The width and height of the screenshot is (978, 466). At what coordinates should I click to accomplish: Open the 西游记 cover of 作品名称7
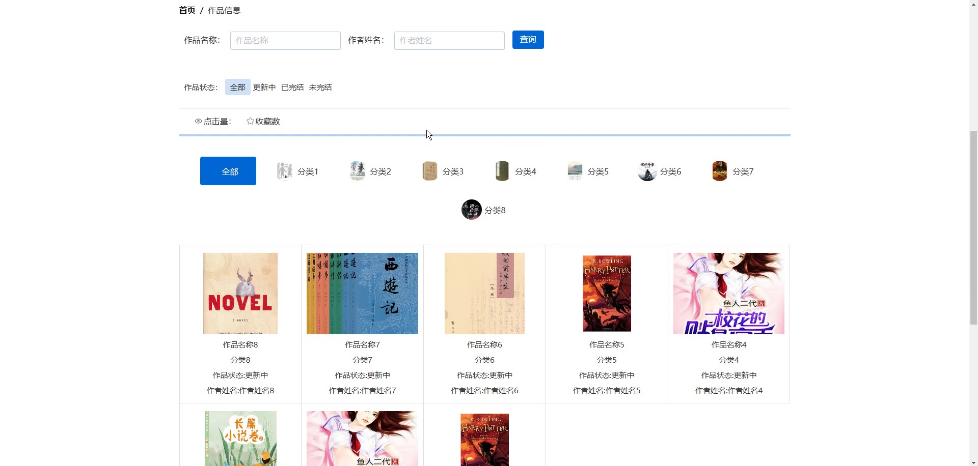click(x=362, y=294)
